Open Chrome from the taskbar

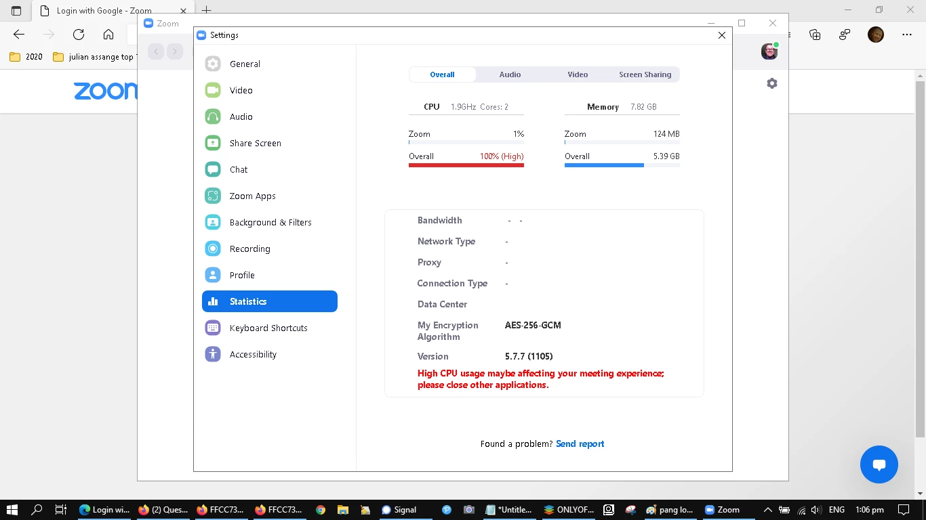[x=320, y=510]
